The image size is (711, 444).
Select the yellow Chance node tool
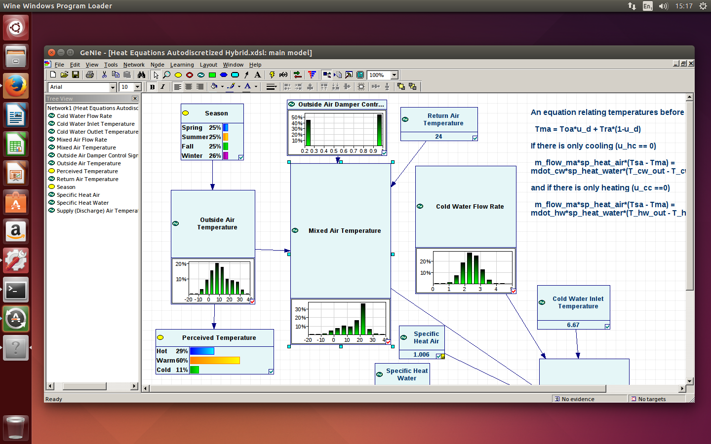[x=179, y=75]
